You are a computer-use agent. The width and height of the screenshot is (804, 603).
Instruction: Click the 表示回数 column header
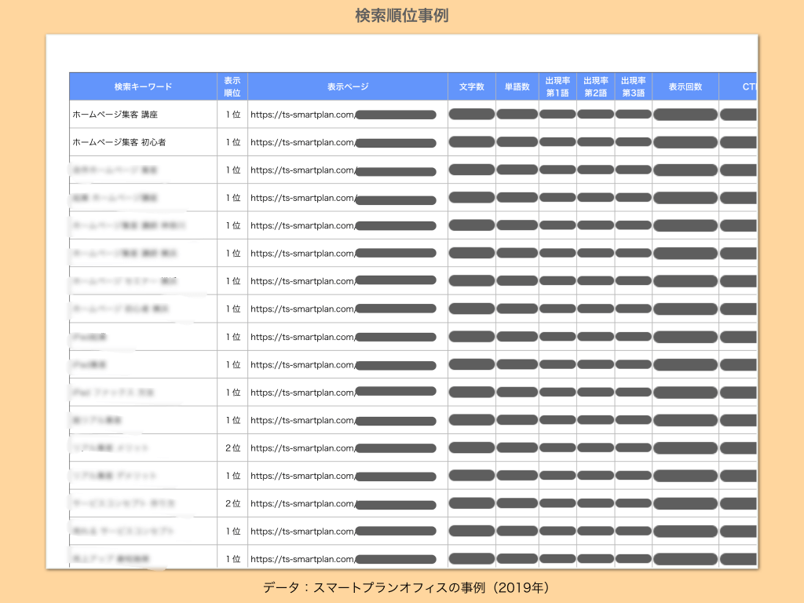[x=685, y=86]
